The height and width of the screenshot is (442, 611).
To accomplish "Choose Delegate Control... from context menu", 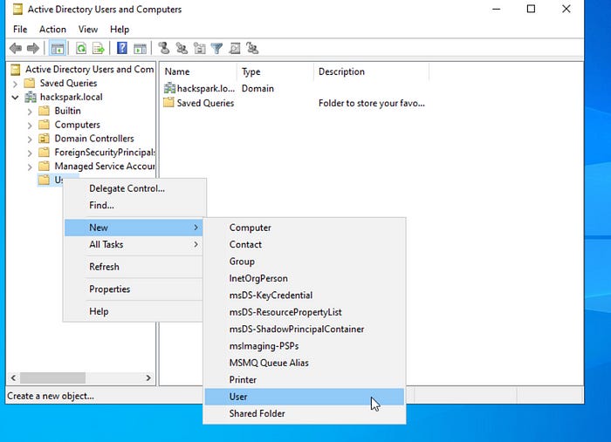I will (134, 188).
